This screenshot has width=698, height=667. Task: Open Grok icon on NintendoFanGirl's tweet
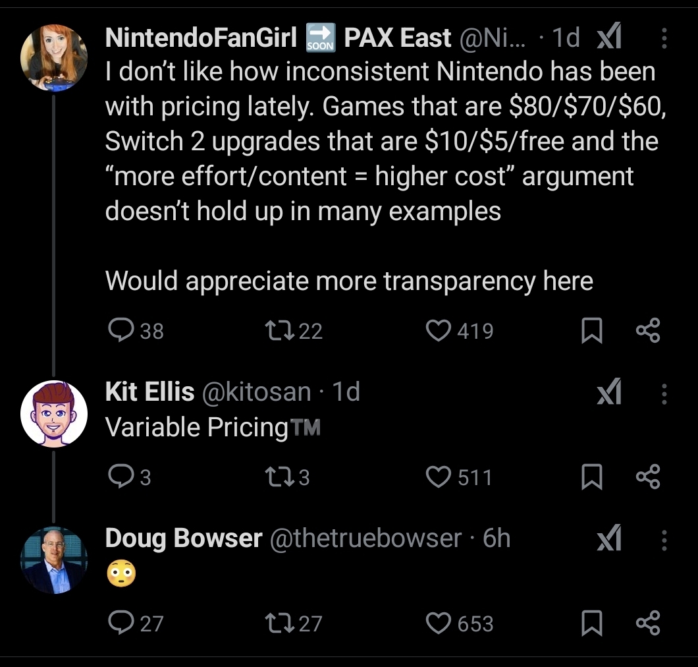(608, 41)
